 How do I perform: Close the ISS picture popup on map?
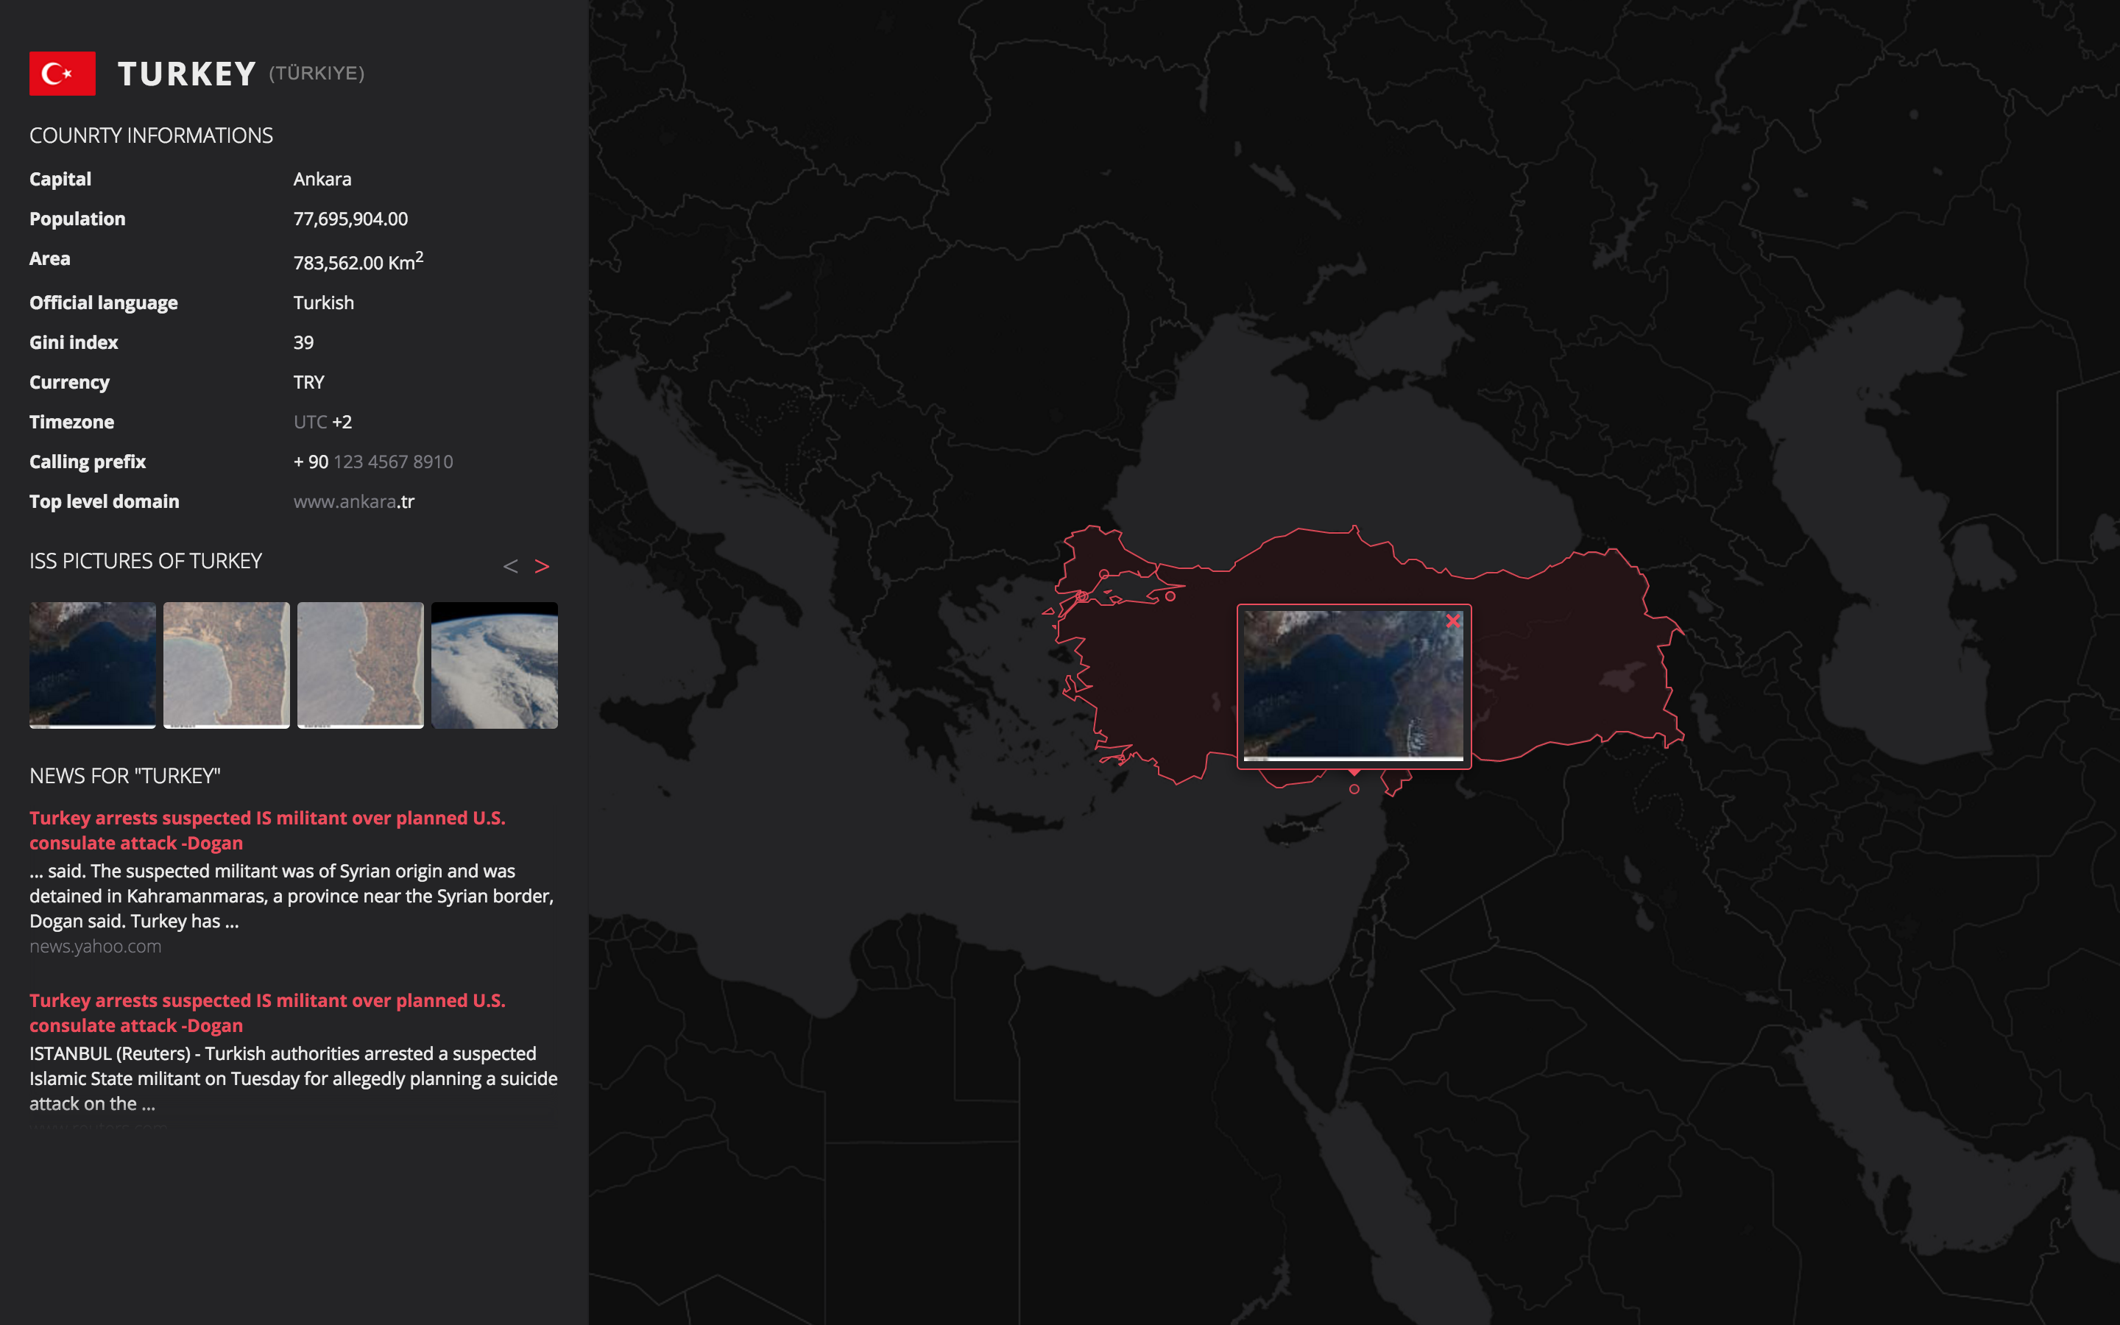click(x=1452, y=621)
